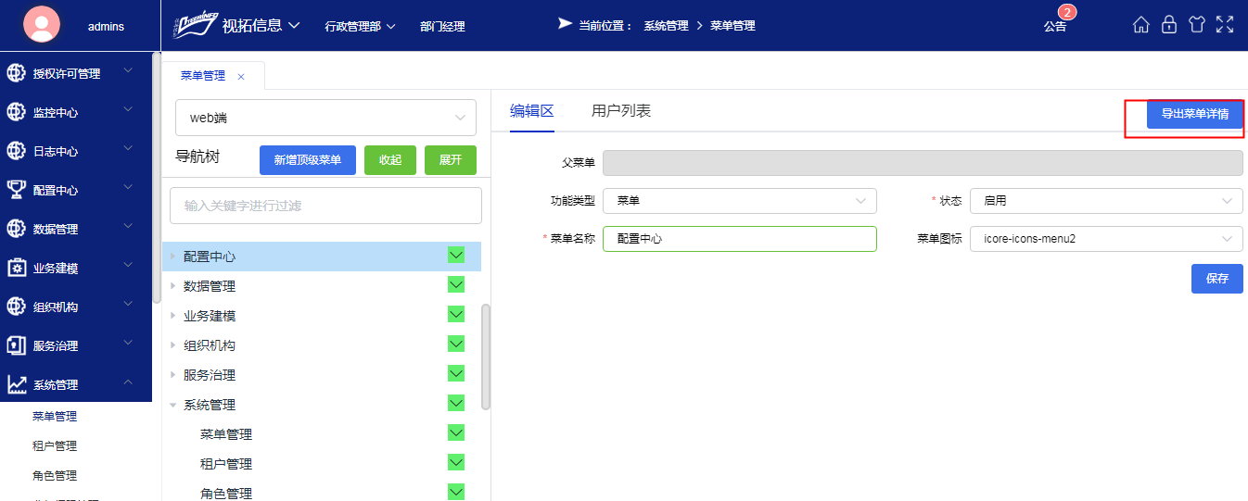The height and width of the screenshot is (501, 1248).
Task: Click the 新增顶级菜单 button
Action: [x=308, y=160]
